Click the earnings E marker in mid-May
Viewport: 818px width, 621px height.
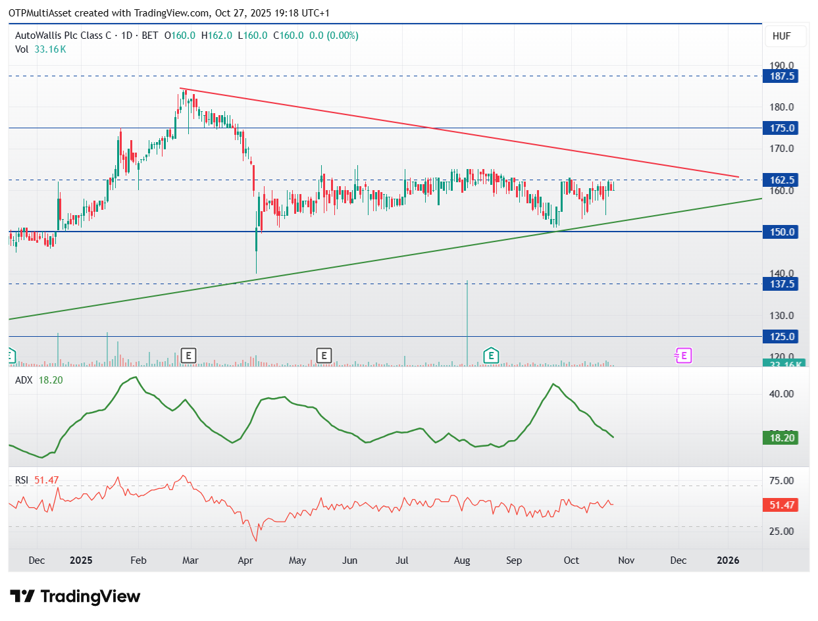(323, 356)
